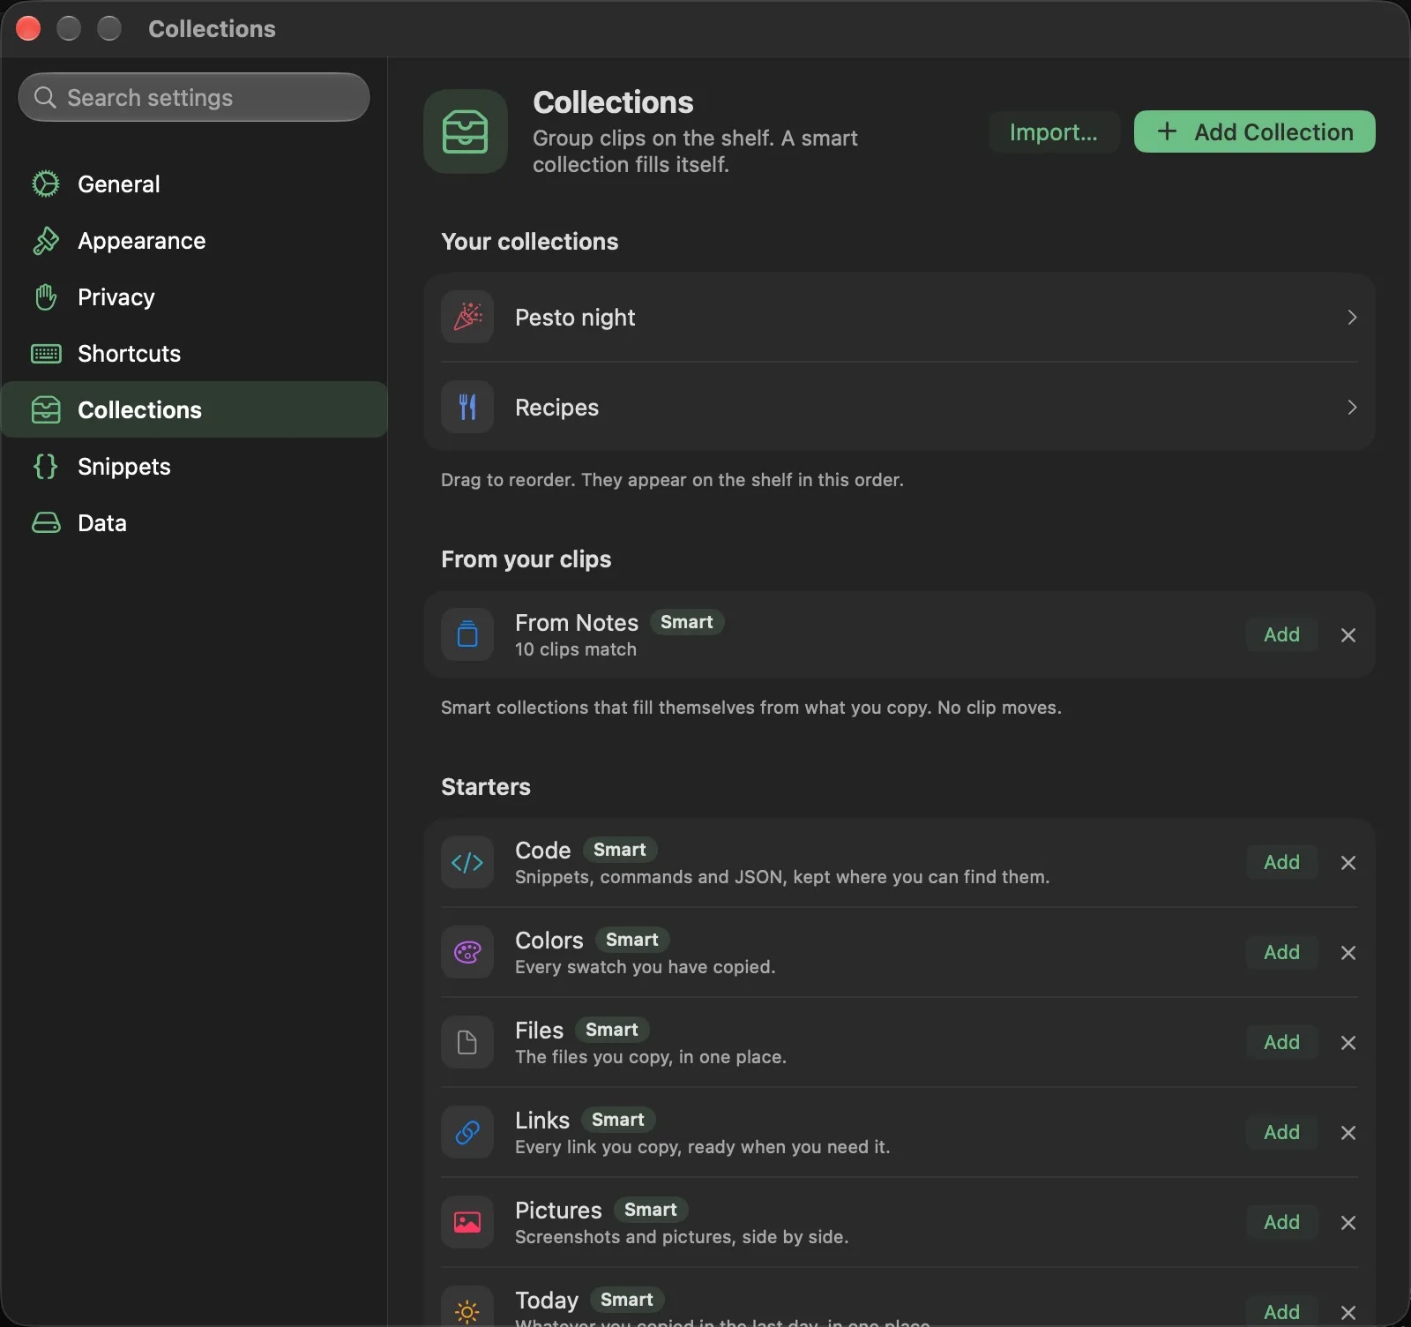Expand the Recipes collection chevron

(x=1352, y=407)
